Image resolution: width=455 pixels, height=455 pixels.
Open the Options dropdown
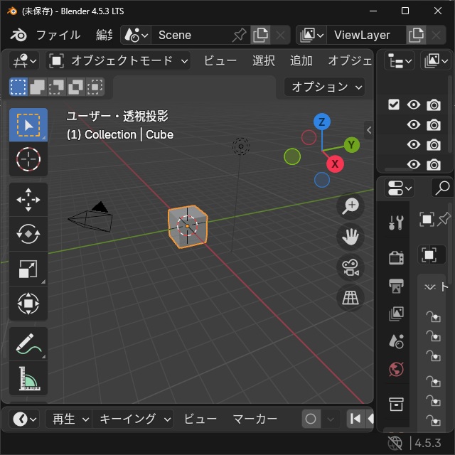tap(324, 87)
